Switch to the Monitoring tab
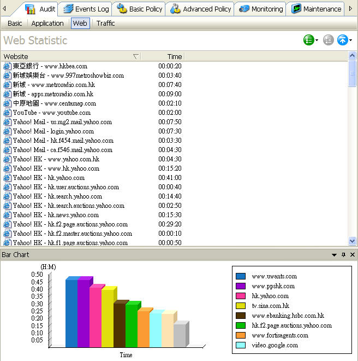 click(260, 9)
